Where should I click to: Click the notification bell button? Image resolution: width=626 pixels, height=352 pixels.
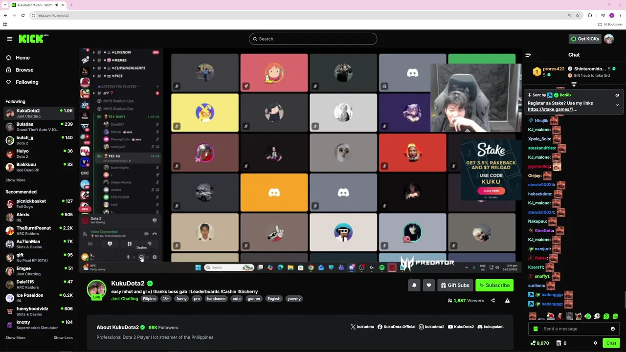pos(414,285)
